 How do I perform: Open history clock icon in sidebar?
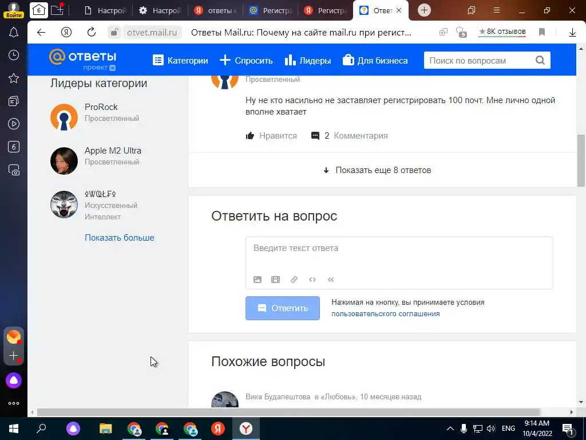(14, 56)
